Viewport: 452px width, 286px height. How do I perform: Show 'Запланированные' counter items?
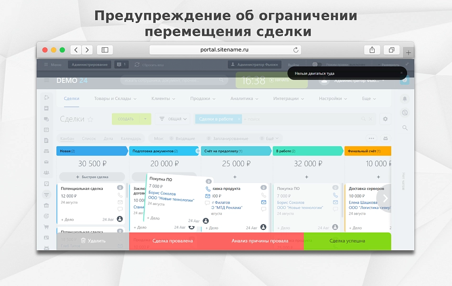point(227,139)
